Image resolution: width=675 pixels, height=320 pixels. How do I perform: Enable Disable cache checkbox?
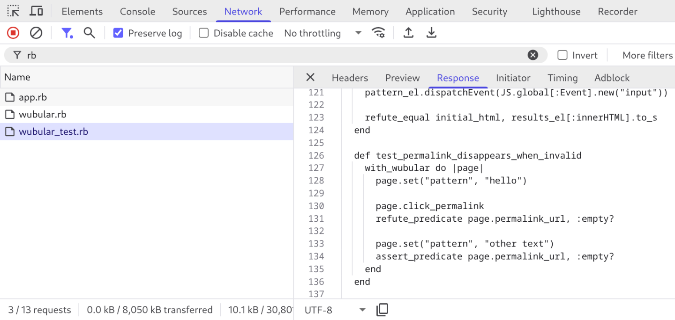pos(203,33)
